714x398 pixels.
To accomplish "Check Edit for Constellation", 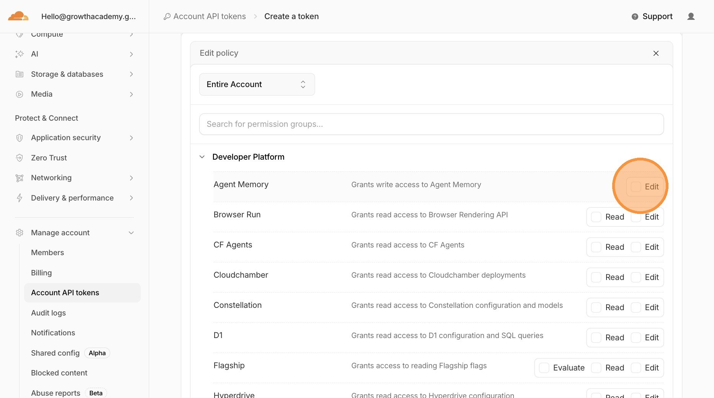I will point(636,307).
